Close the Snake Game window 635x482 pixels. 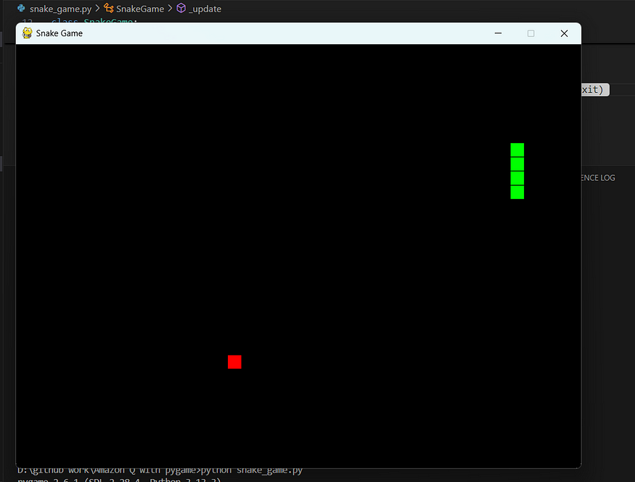pos(564,33)
